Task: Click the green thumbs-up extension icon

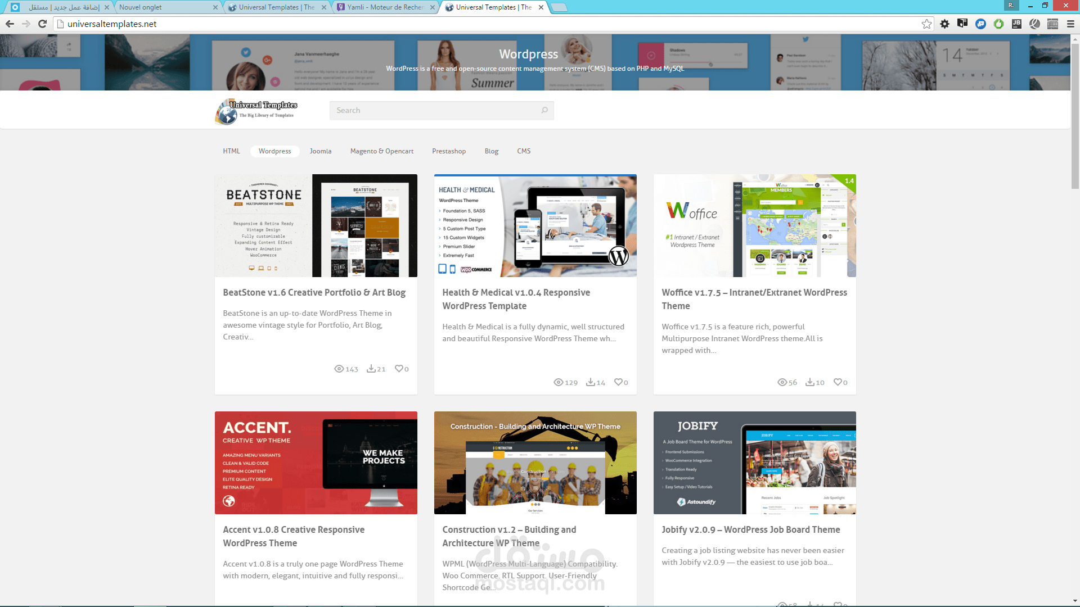Action: 998,24
